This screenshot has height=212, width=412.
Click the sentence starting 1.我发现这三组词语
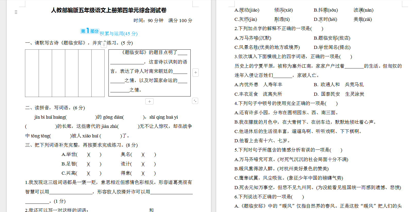pyautogui.click(x=108, y=182)
